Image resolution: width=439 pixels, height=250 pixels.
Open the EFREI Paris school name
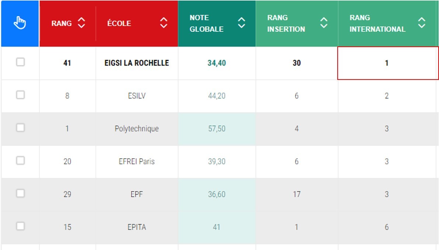(x=137, y=161)
